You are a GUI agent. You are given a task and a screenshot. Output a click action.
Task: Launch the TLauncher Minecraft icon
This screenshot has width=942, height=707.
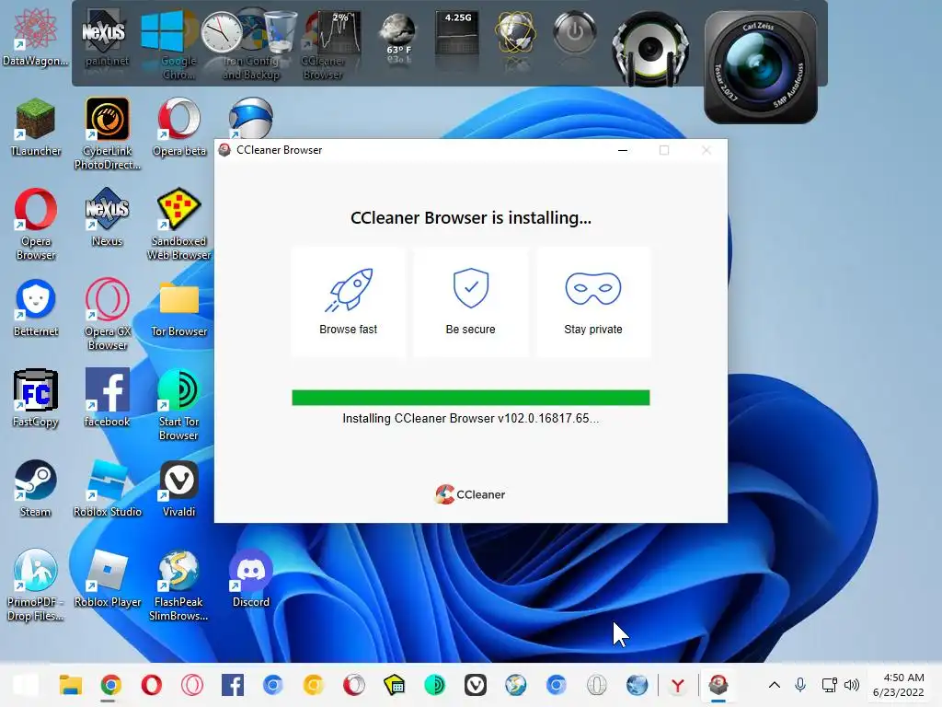pyautogui.click(x=36, y=127)
